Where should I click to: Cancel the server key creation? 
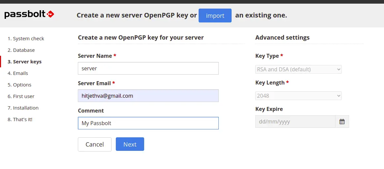click(95, 144)
